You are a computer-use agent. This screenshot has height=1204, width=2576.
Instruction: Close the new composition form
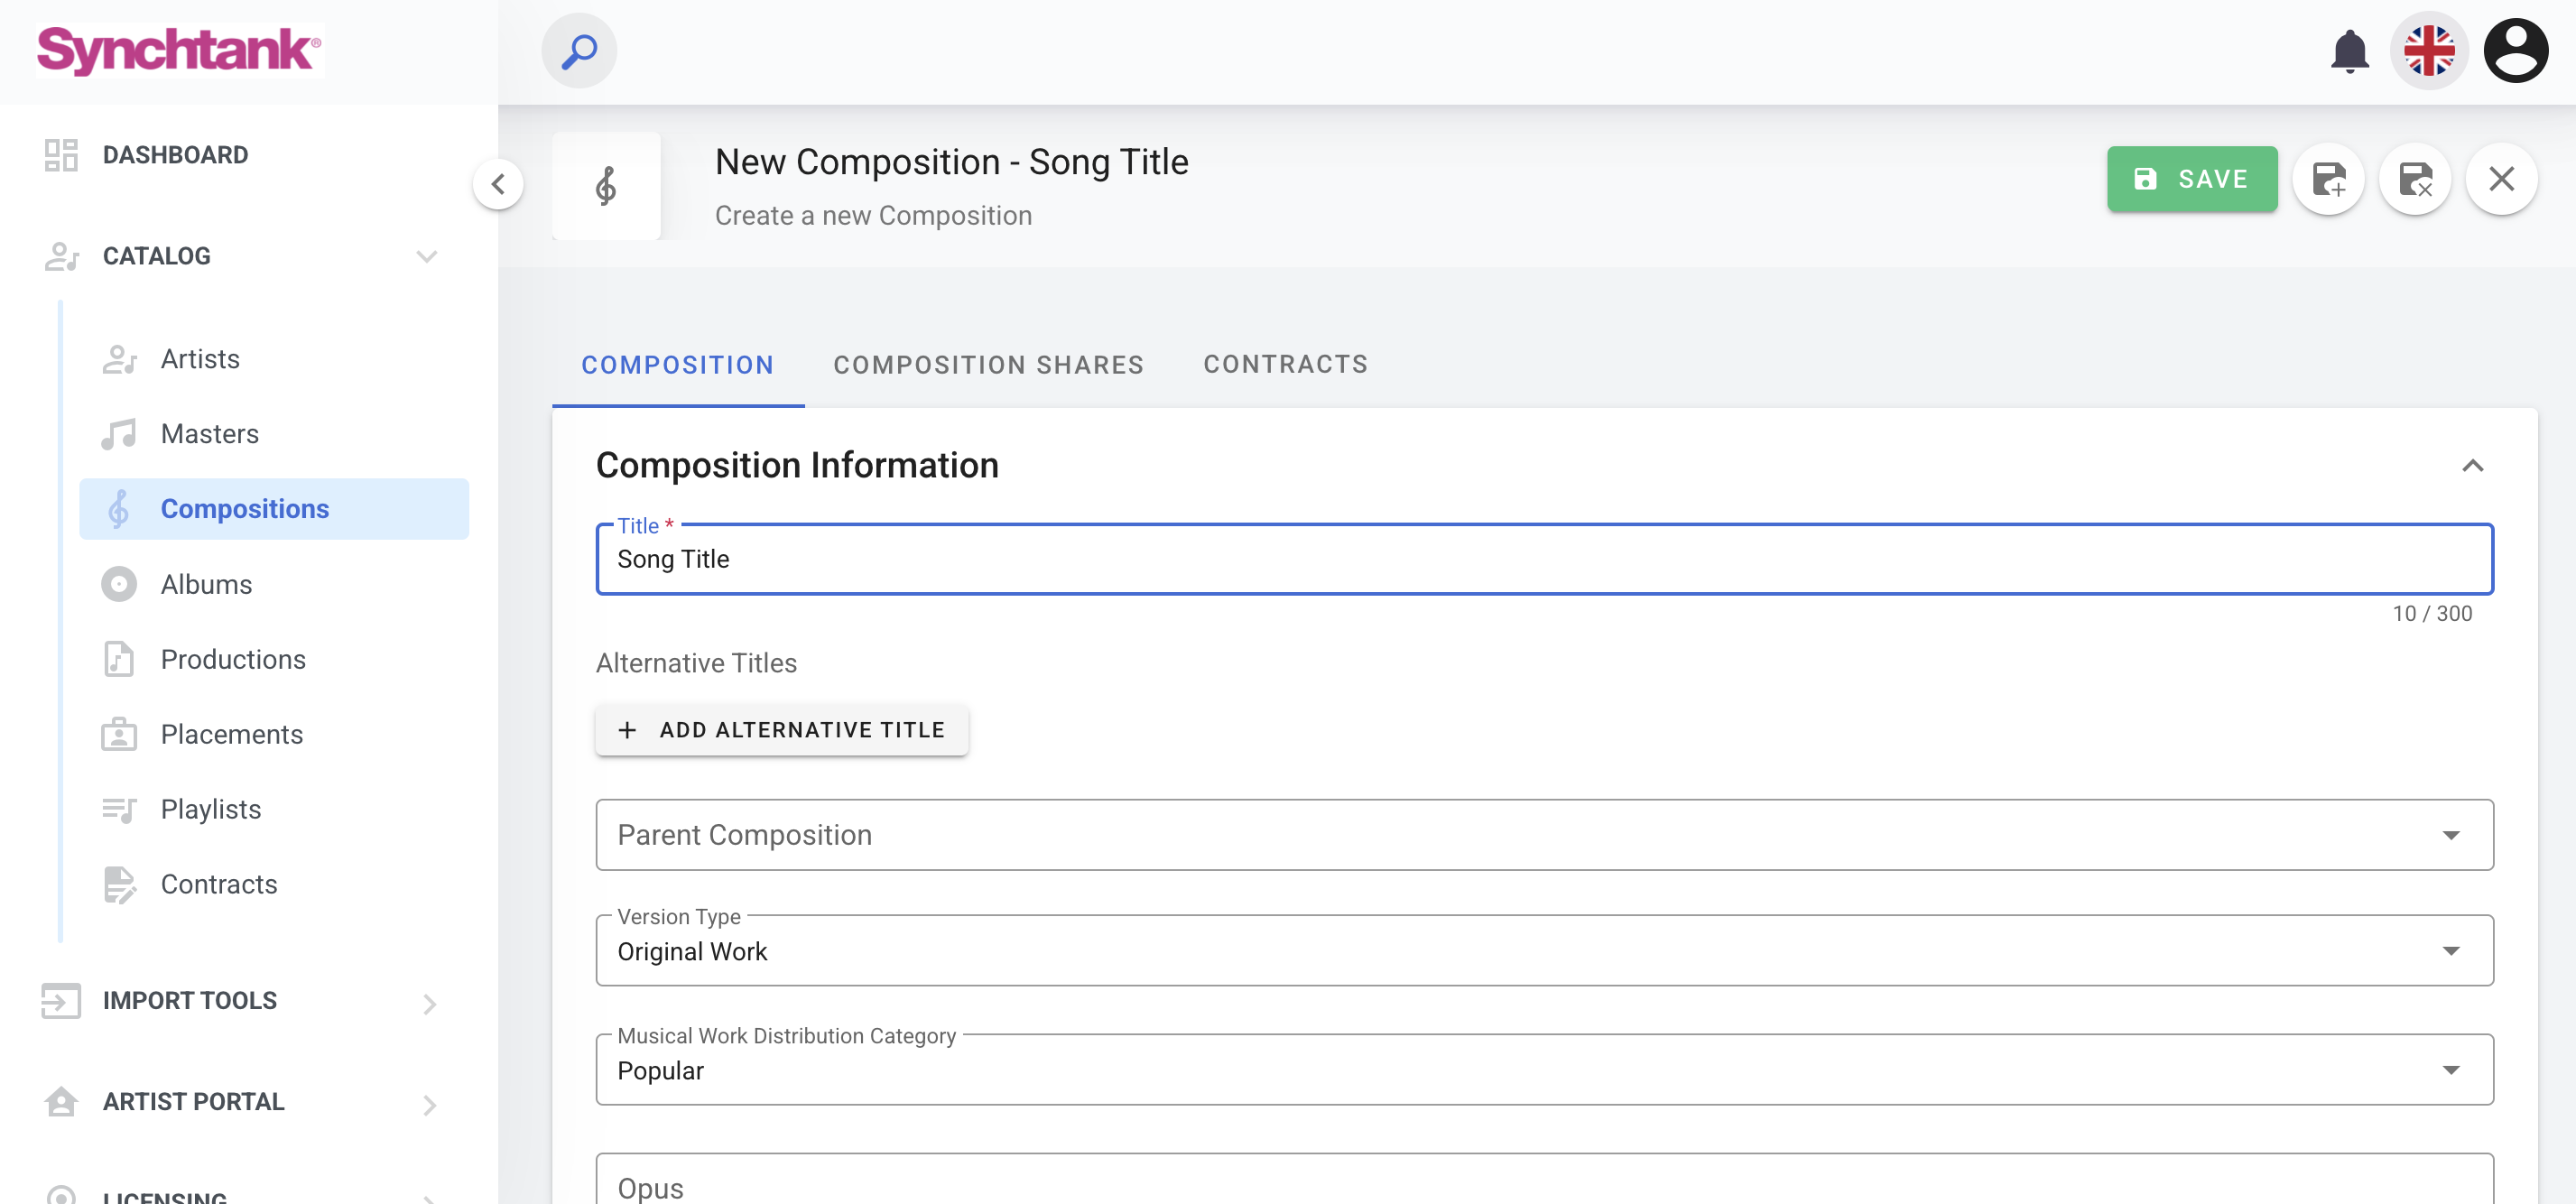(2501, 180)
